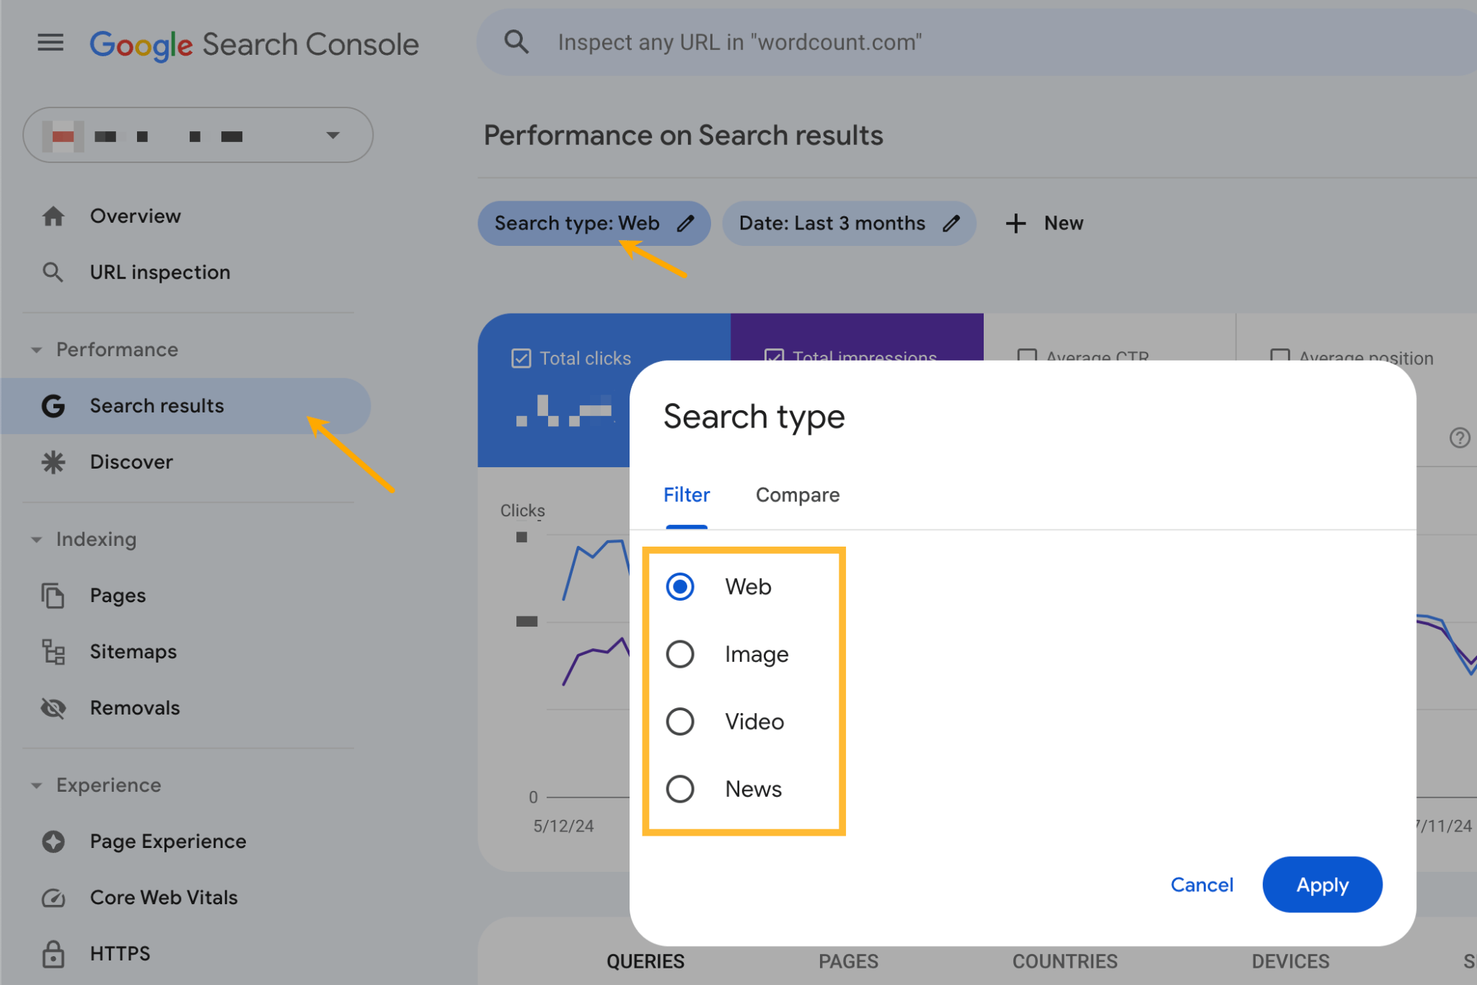This screenshot has width=1477, height=985.
Task: Select the Web radio button
Action: coord(680,586)
